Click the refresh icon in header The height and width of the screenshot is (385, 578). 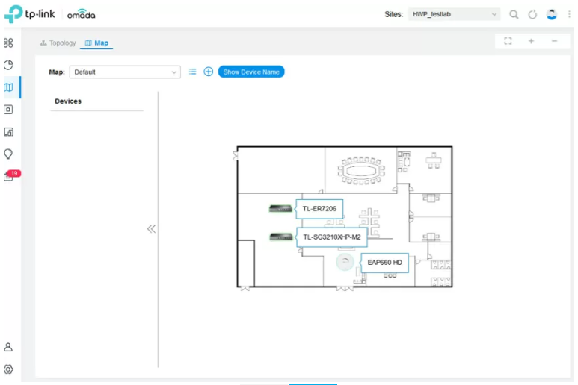tap(532, 14)
